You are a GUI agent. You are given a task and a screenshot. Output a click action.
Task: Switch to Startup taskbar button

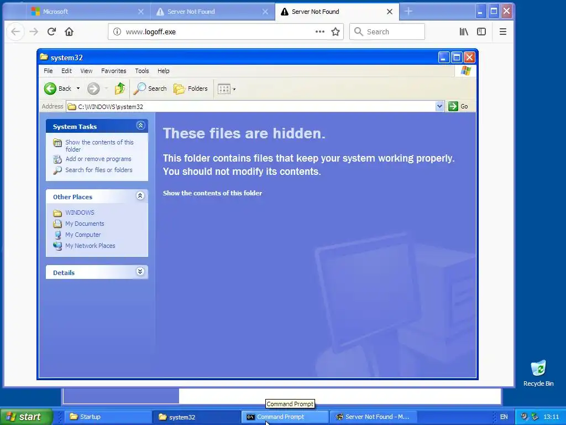click(108, 417)
